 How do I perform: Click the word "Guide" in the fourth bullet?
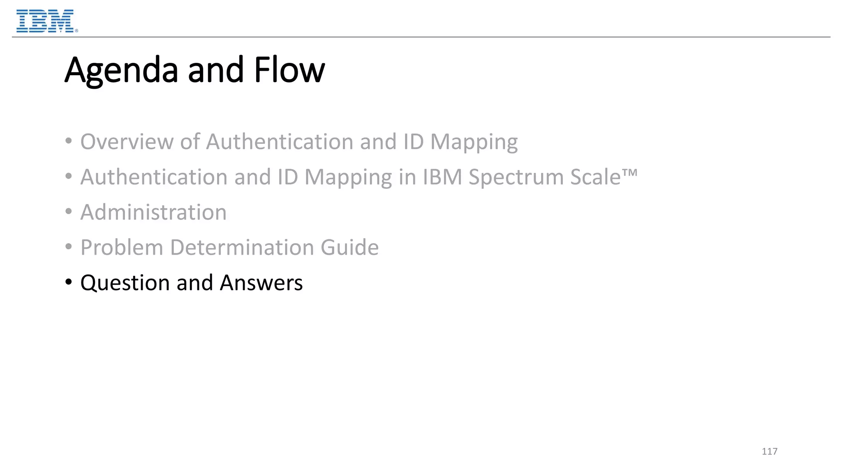coord(349,248)
